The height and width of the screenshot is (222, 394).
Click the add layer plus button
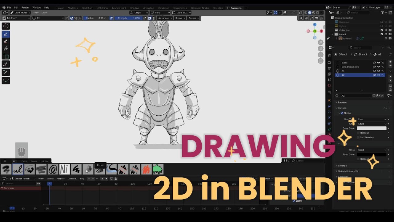(390, 62)
